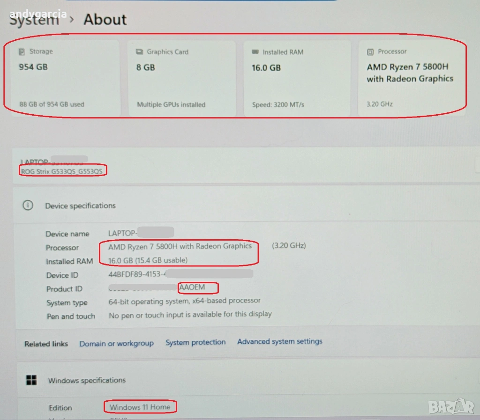This screenshot has height=420, width=480.
Task: Click the info icon beside Device specifications
Action: tap(28, 206)
